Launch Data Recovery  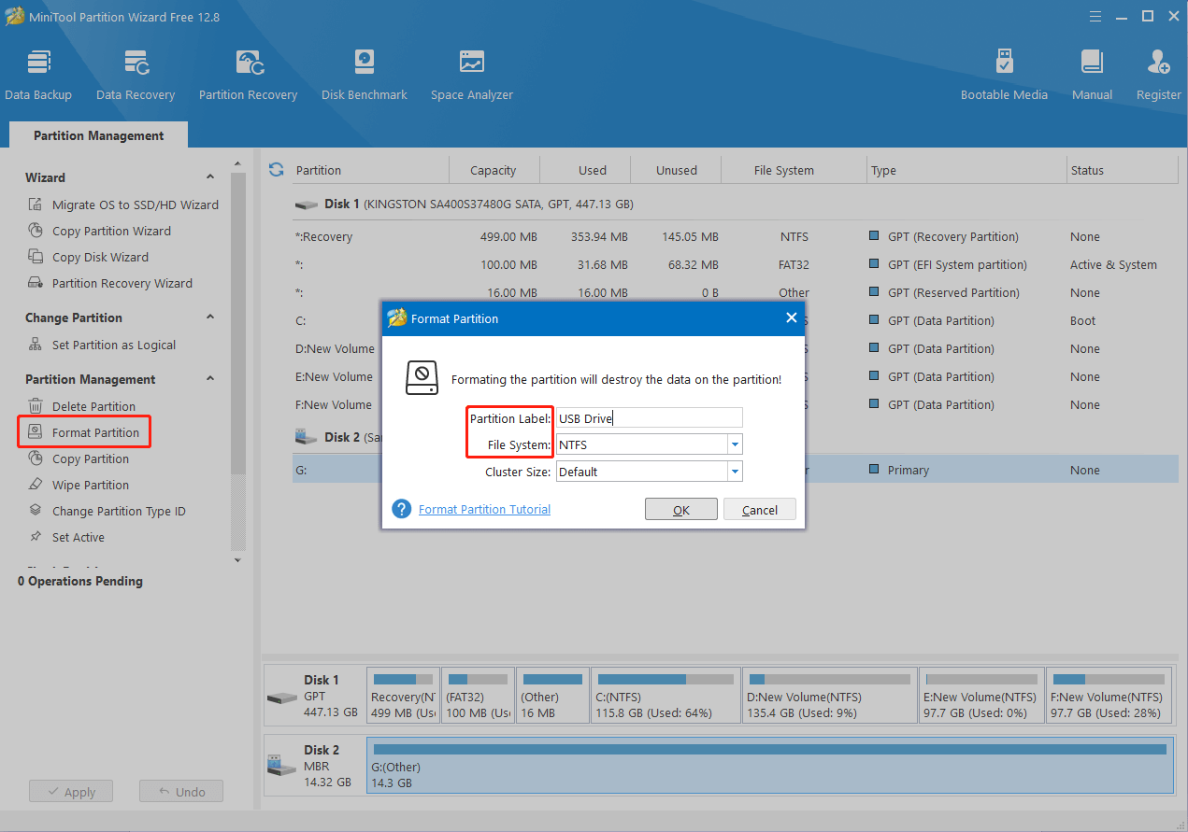(135, 73)
